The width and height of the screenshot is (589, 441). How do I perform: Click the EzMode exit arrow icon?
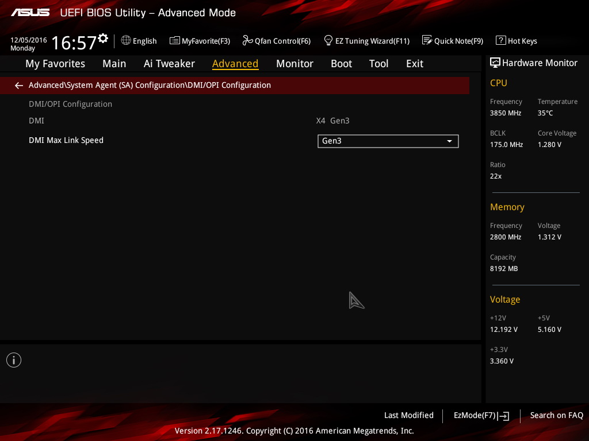point(503,416)
